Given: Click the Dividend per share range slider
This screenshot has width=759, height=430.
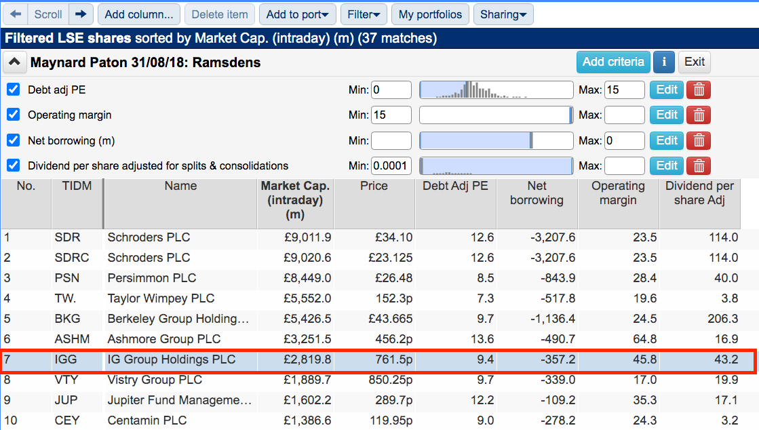Looking at the screenshot, I should pyautogui.click(x=496, y=166).
